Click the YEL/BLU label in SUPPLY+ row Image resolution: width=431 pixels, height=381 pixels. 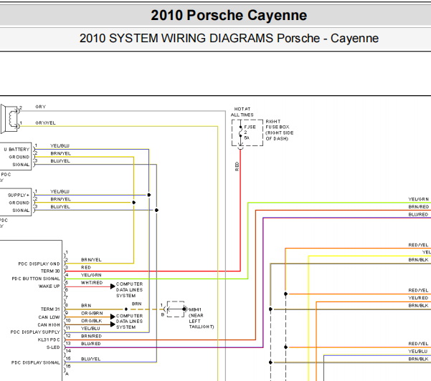coord(60,192)
